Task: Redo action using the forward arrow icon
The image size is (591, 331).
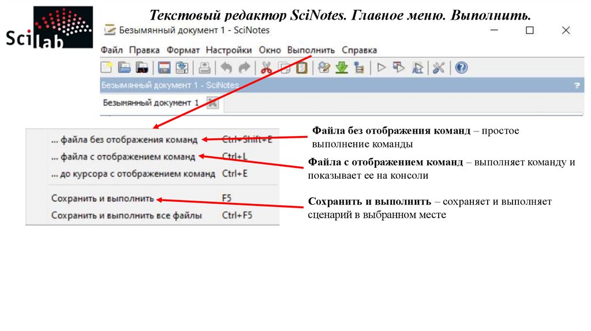Action: [x=244, y=68]
